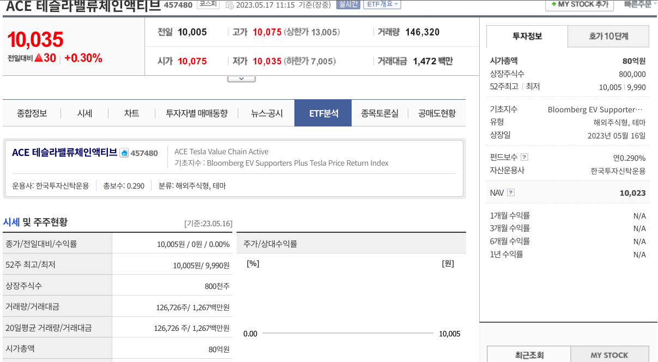This screenshot has height=362, width=658.
Task: Expand the quote panel with the chevron
Action: coord(242,79)
